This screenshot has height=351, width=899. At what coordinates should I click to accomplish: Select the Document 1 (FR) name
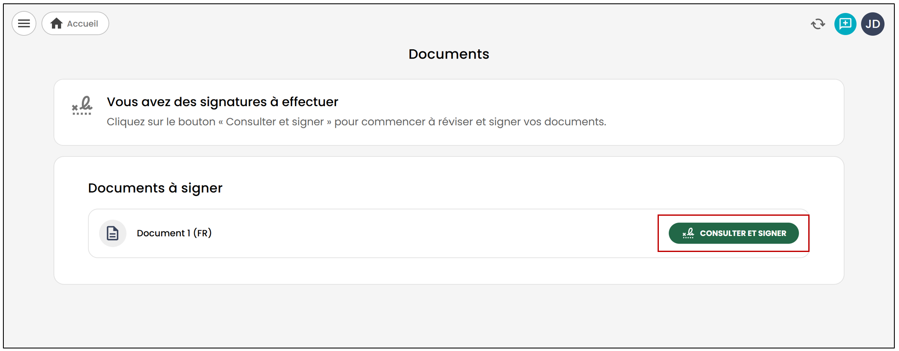click(174, 233)
